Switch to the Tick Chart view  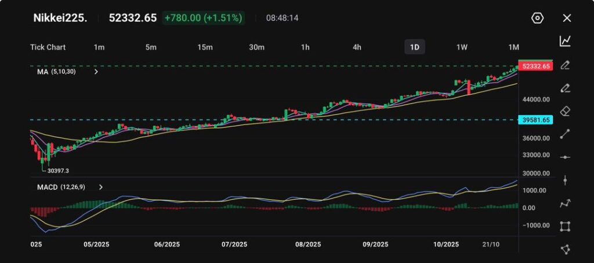click(48, 47)
